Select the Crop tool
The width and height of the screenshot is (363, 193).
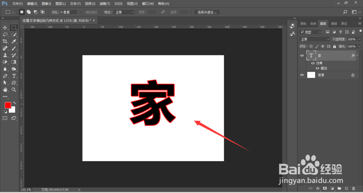pos(5,42)
